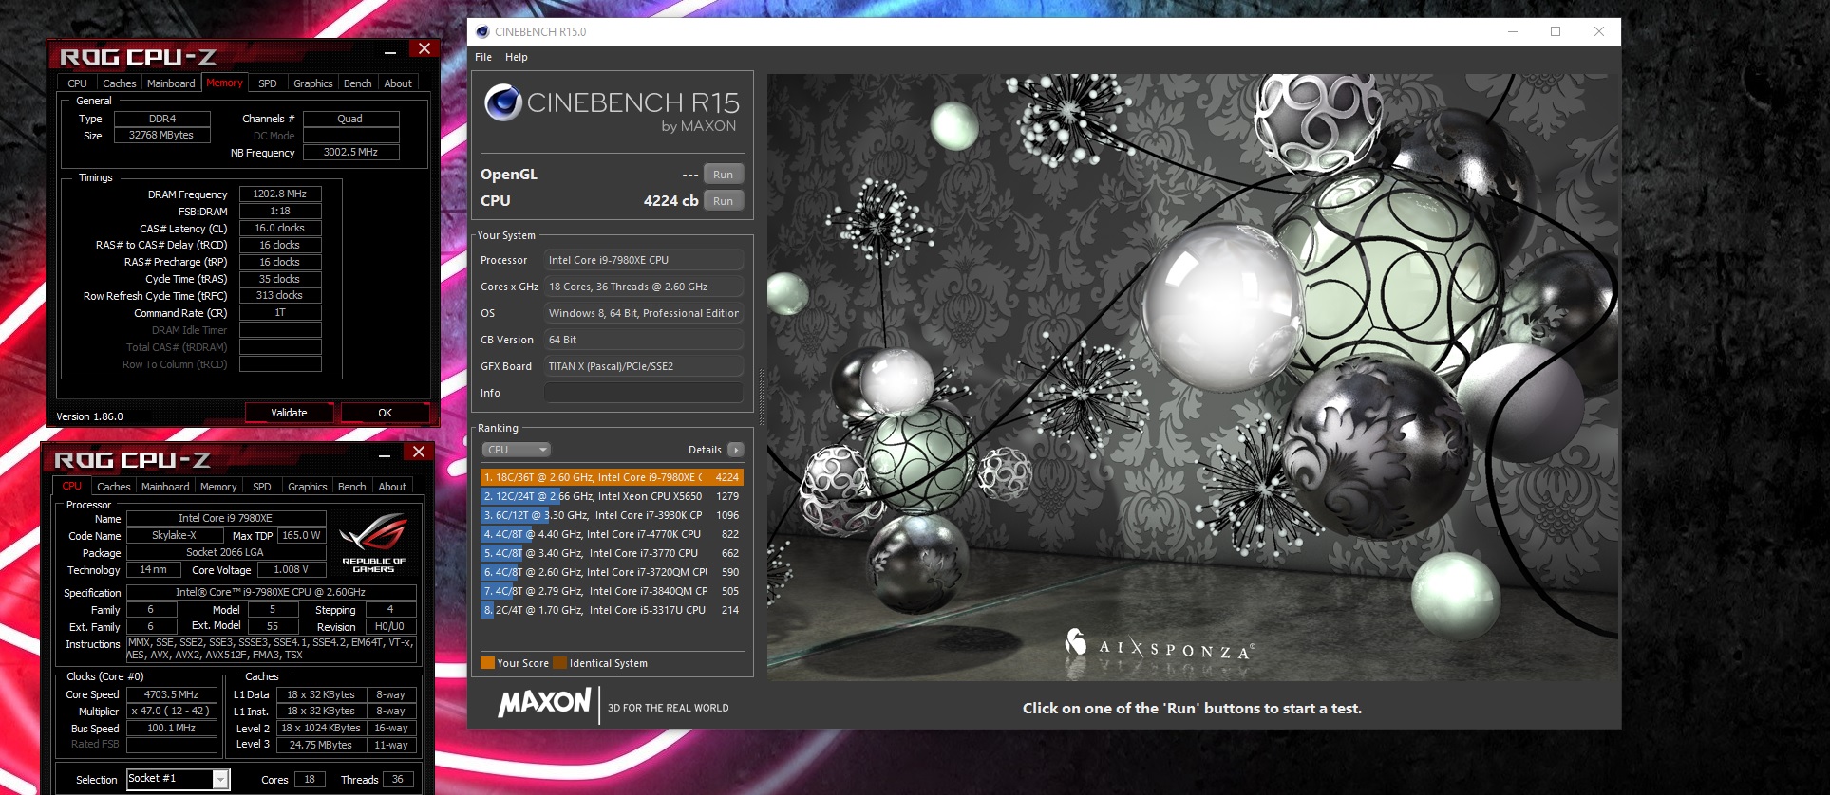Close the Cinebench R15.0 window

(1599, 31)
